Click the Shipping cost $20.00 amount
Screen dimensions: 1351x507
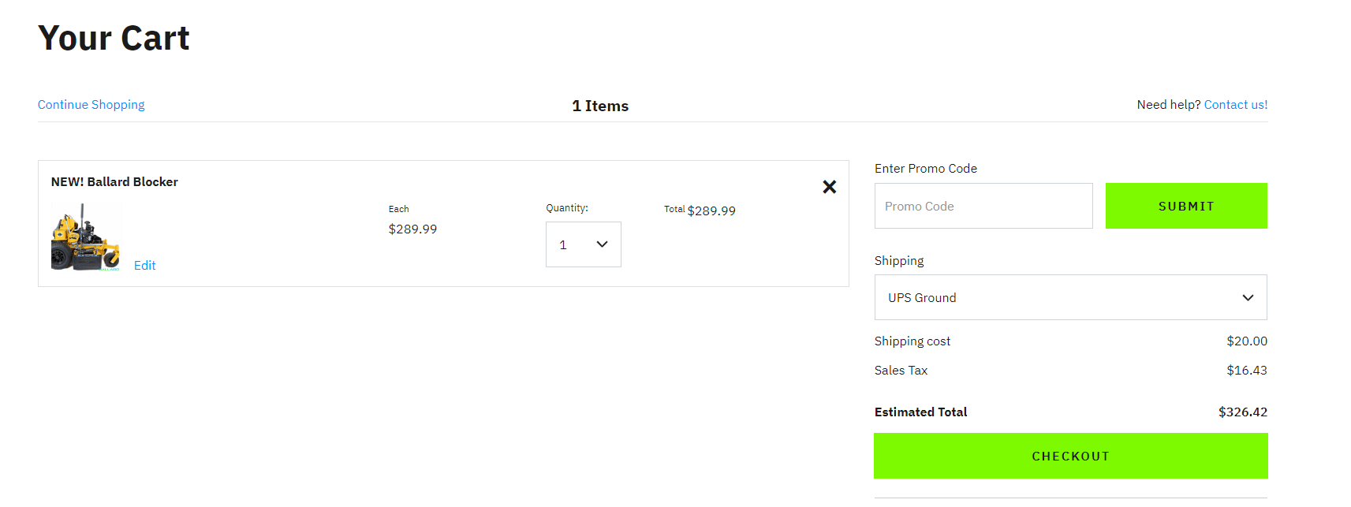pyautogui.click(x=1246, y=341)
